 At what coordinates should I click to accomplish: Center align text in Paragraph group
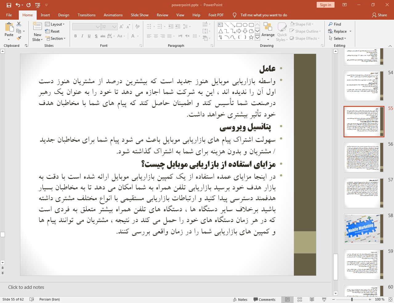(x=156, y=36)
